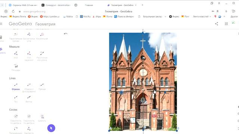Open the https://yandex.u bookmark
The image size is (239, 134).
click(50, 16)
